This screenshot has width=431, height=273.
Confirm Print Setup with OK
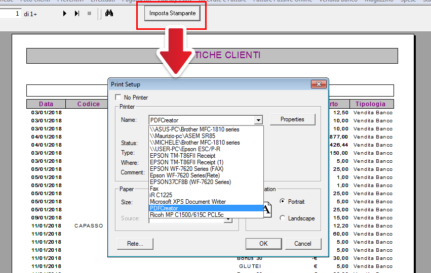tap(263, 244)
